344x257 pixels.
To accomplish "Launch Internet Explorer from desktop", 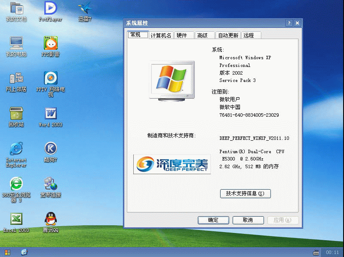I will pyautogui.click(x=16, y=154).
